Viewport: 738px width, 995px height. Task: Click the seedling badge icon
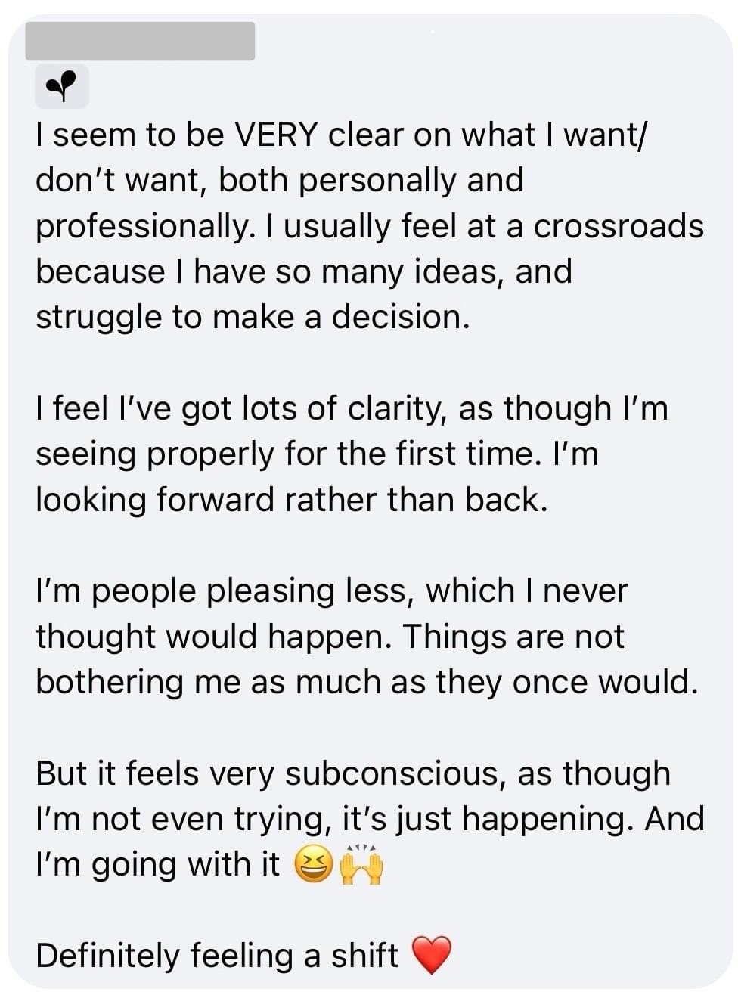62,85
